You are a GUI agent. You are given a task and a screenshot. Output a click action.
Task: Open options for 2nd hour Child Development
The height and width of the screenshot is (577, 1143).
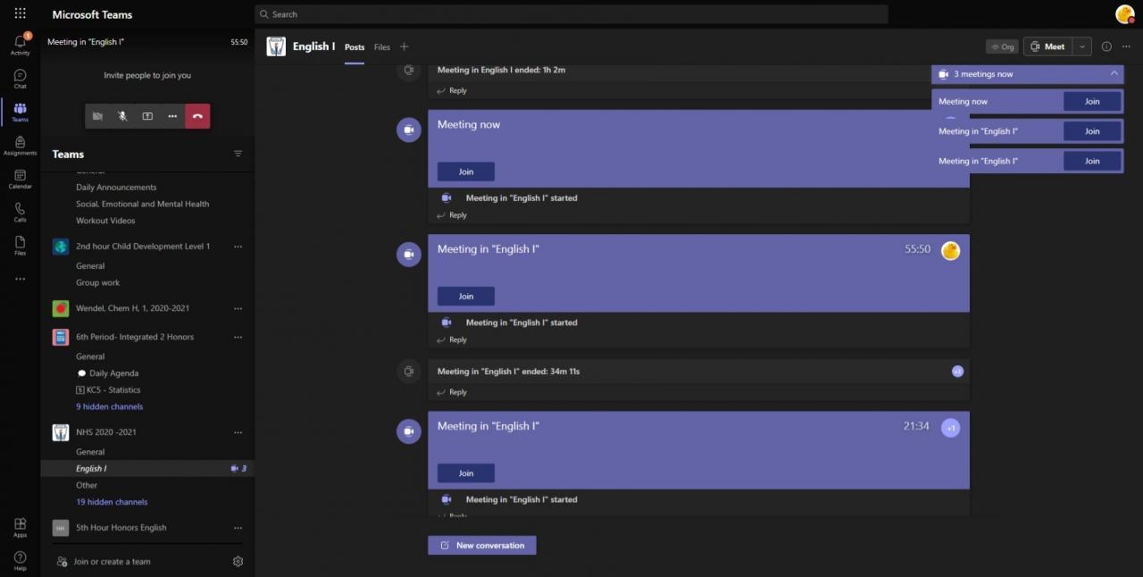(x=238, y=247)
